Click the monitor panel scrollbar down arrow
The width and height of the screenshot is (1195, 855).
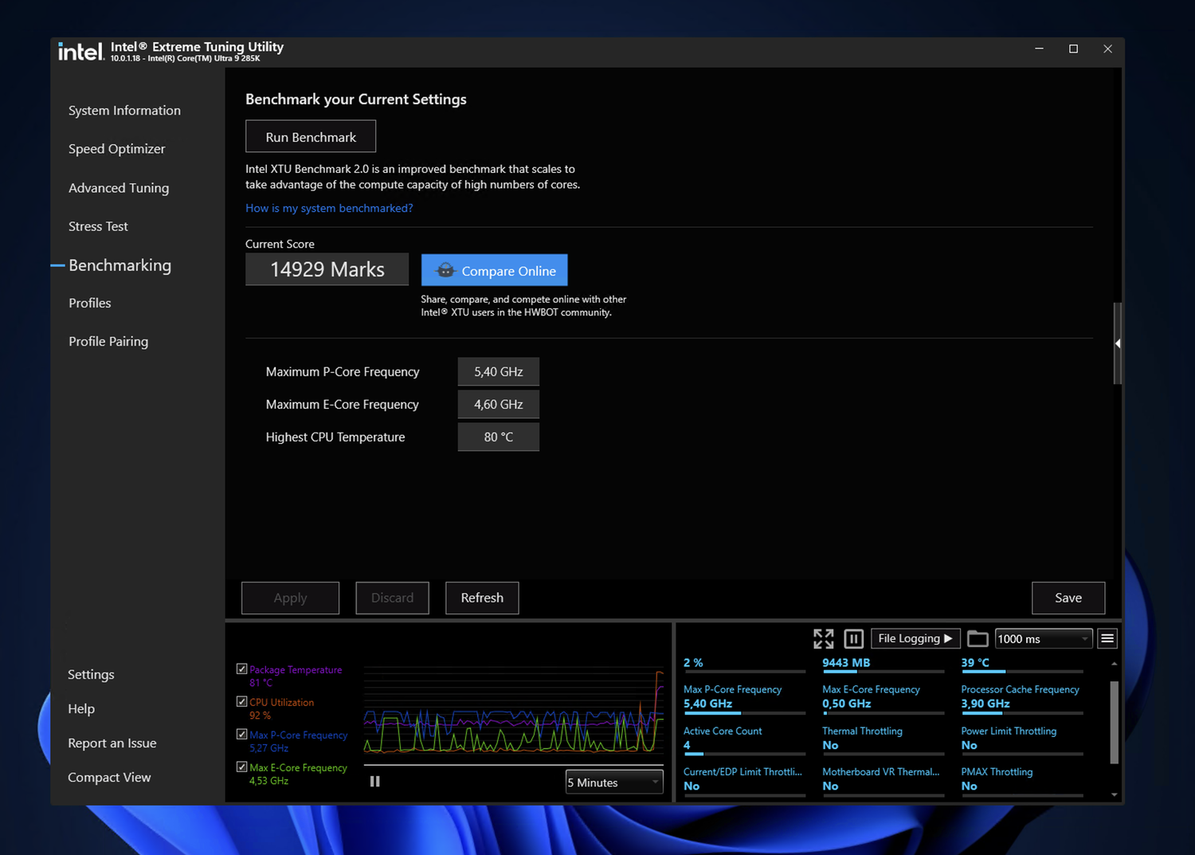click(1114, 794)
